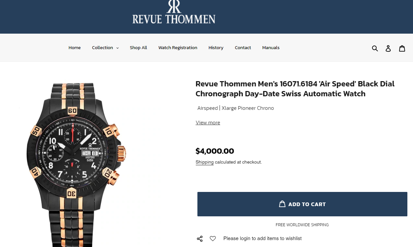
Task: Click the heart wishlist icon
Action: 213,238
